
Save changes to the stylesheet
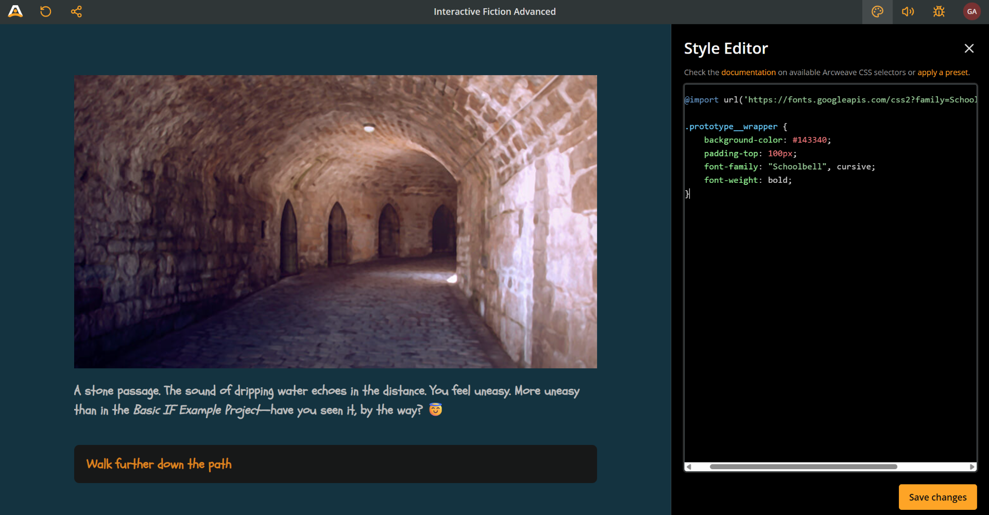[x=937, y=496]
